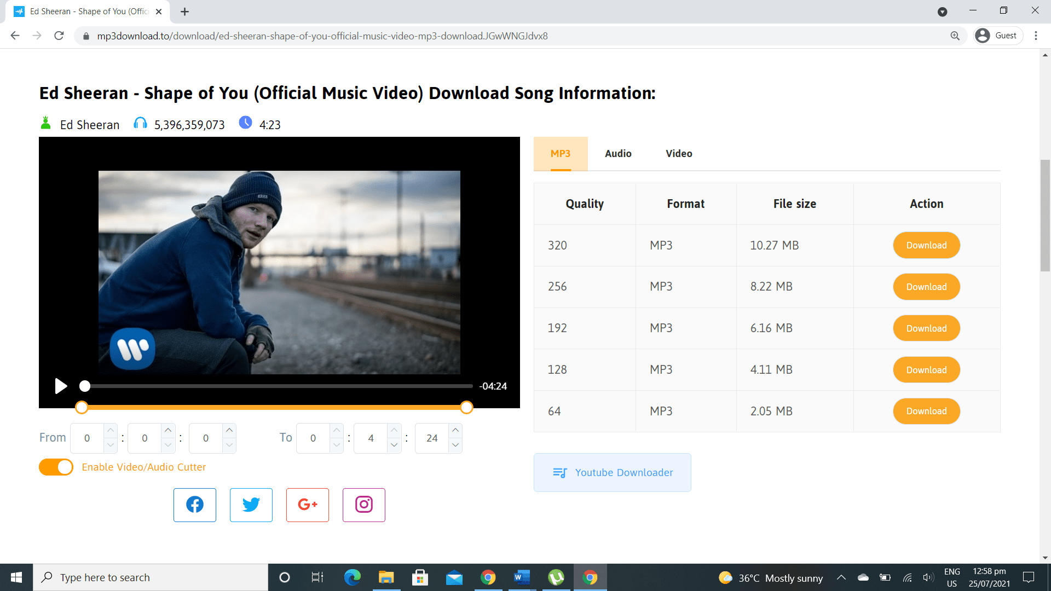This screenshot has height=591, width=1051.
Task: Open Microsoft Store from taskbar
Action: tap(420, 577)
